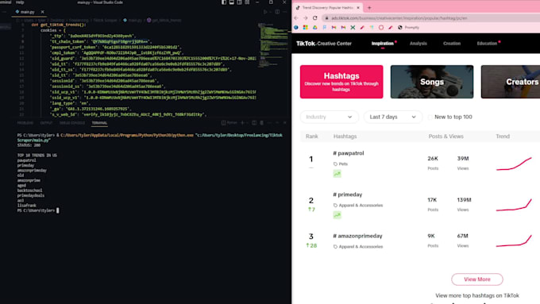Kill the terminal with trash icon
Viewport: 540px width, 304px height.
[262, 123]
